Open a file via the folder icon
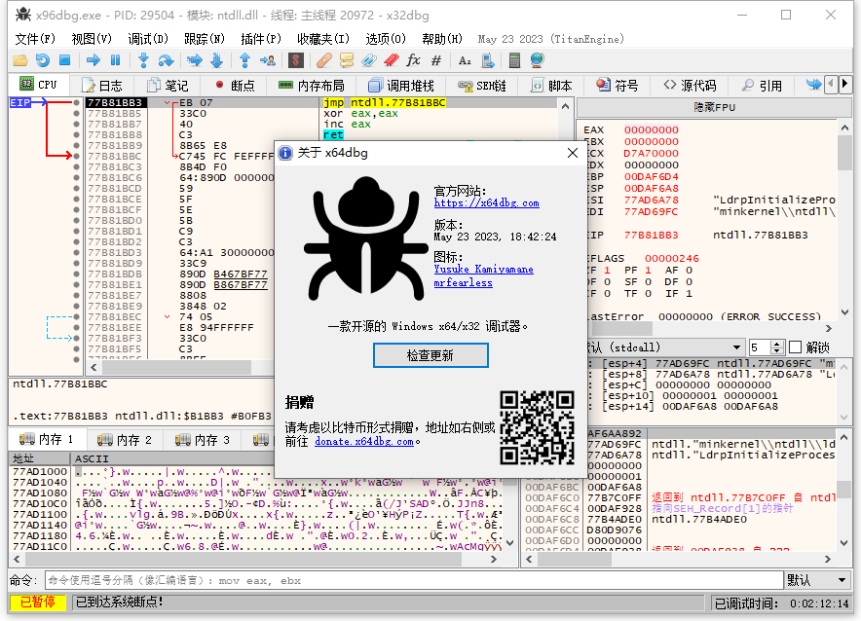The image size is (861, 621). (x=20, y=60)
